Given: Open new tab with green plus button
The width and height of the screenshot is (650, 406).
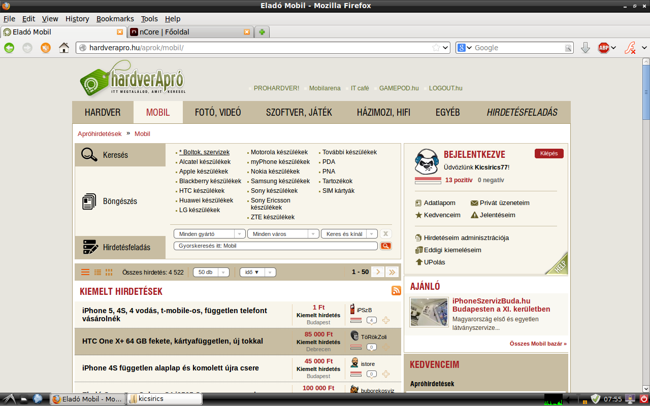Looking at the screenshot, I should tap(262, 32).
